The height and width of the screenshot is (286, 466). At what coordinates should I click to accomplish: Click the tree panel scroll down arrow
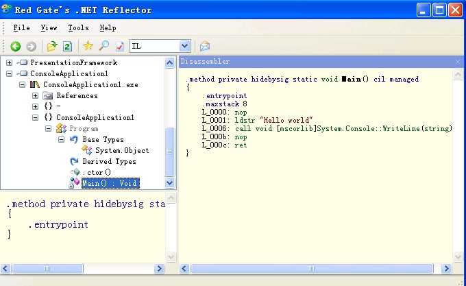[x=169, y=182]
